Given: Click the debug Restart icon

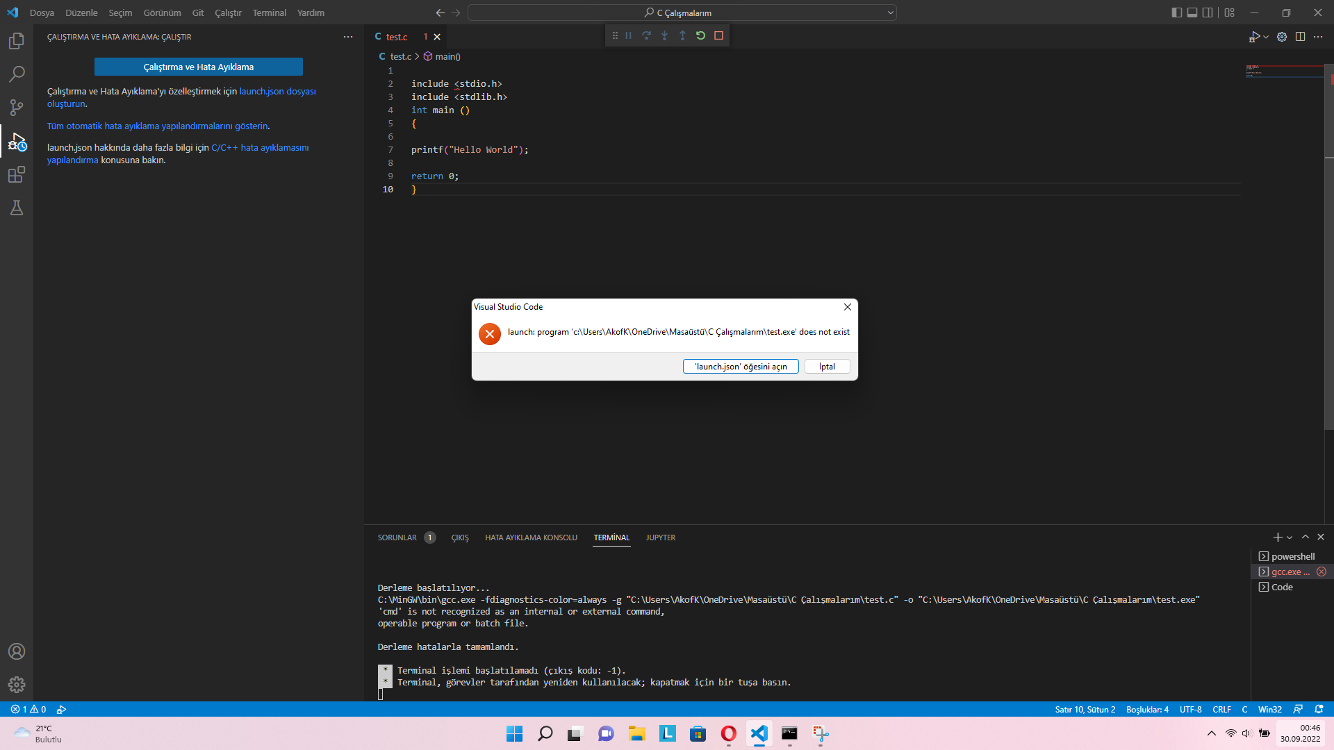Looking at the screenshot, I should pyautogui.click(x=700, y=35).
